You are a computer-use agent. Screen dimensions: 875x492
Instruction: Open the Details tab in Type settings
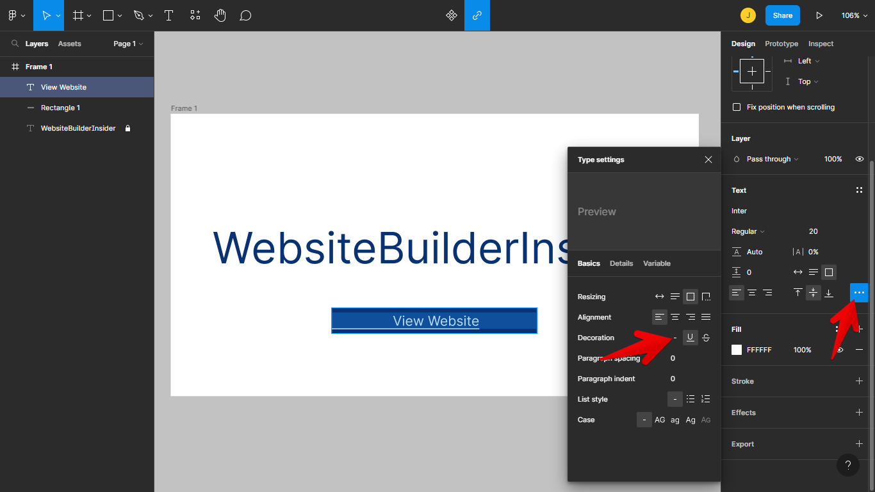(621, 263)
